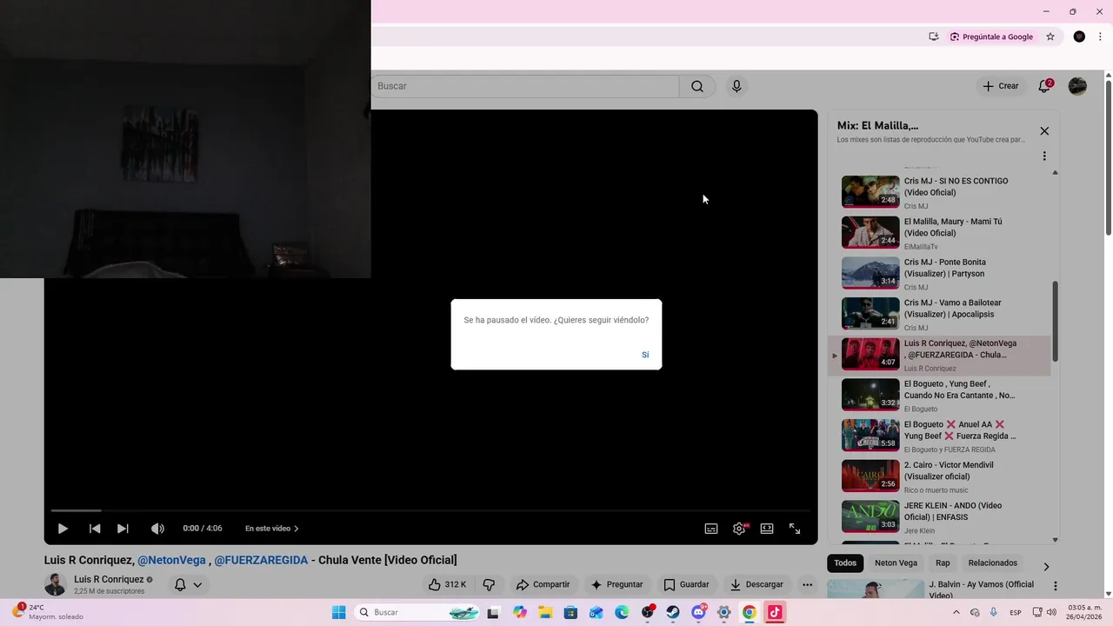Open taskbar clock and date
Viewport: 1113px width, 626px height.
coord(1084,612)
